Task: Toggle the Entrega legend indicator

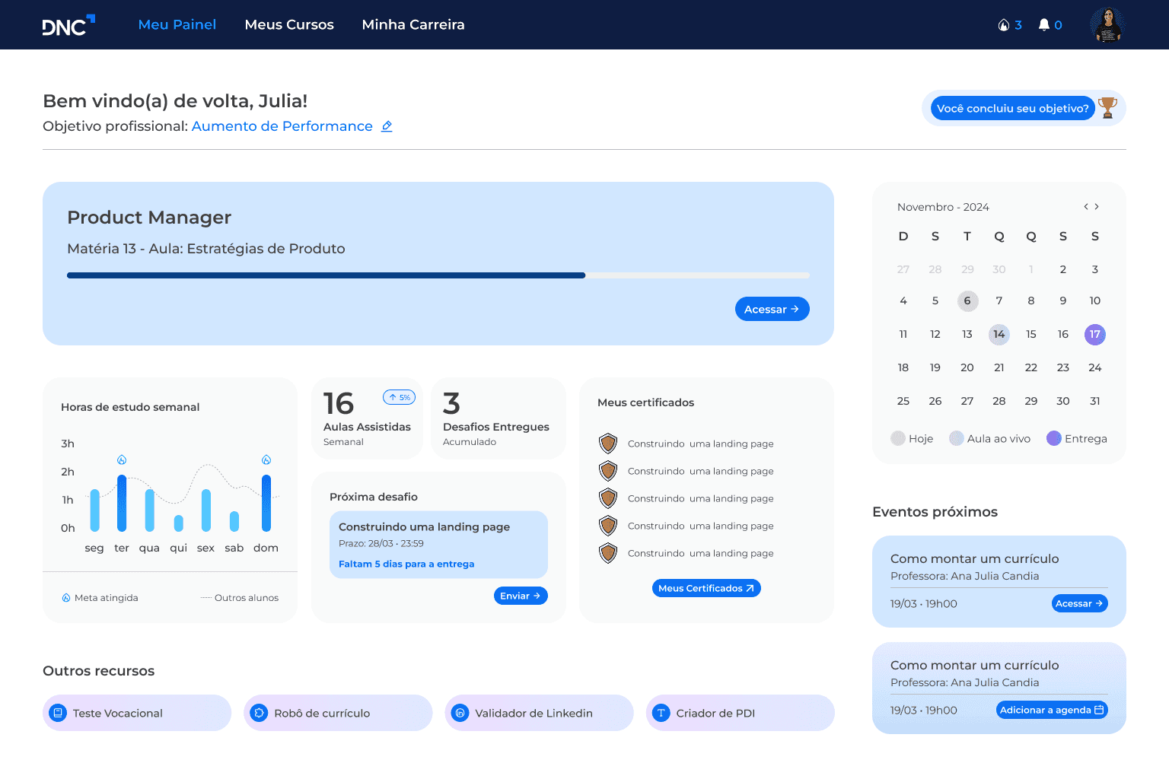Action: (x=1054, y=438)
